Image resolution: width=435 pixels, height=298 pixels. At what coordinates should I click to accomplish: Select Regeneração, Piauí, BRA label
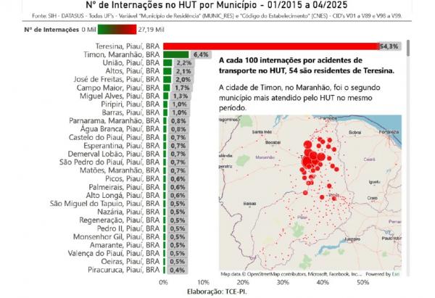[x=120, y=220]
